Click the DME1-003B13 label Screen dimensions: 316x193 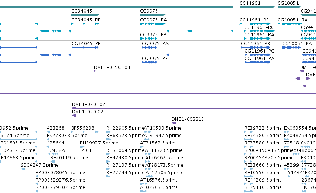[x=188, y=119]
